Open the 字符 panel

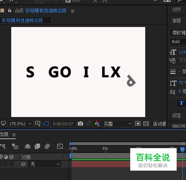[176, 21]
